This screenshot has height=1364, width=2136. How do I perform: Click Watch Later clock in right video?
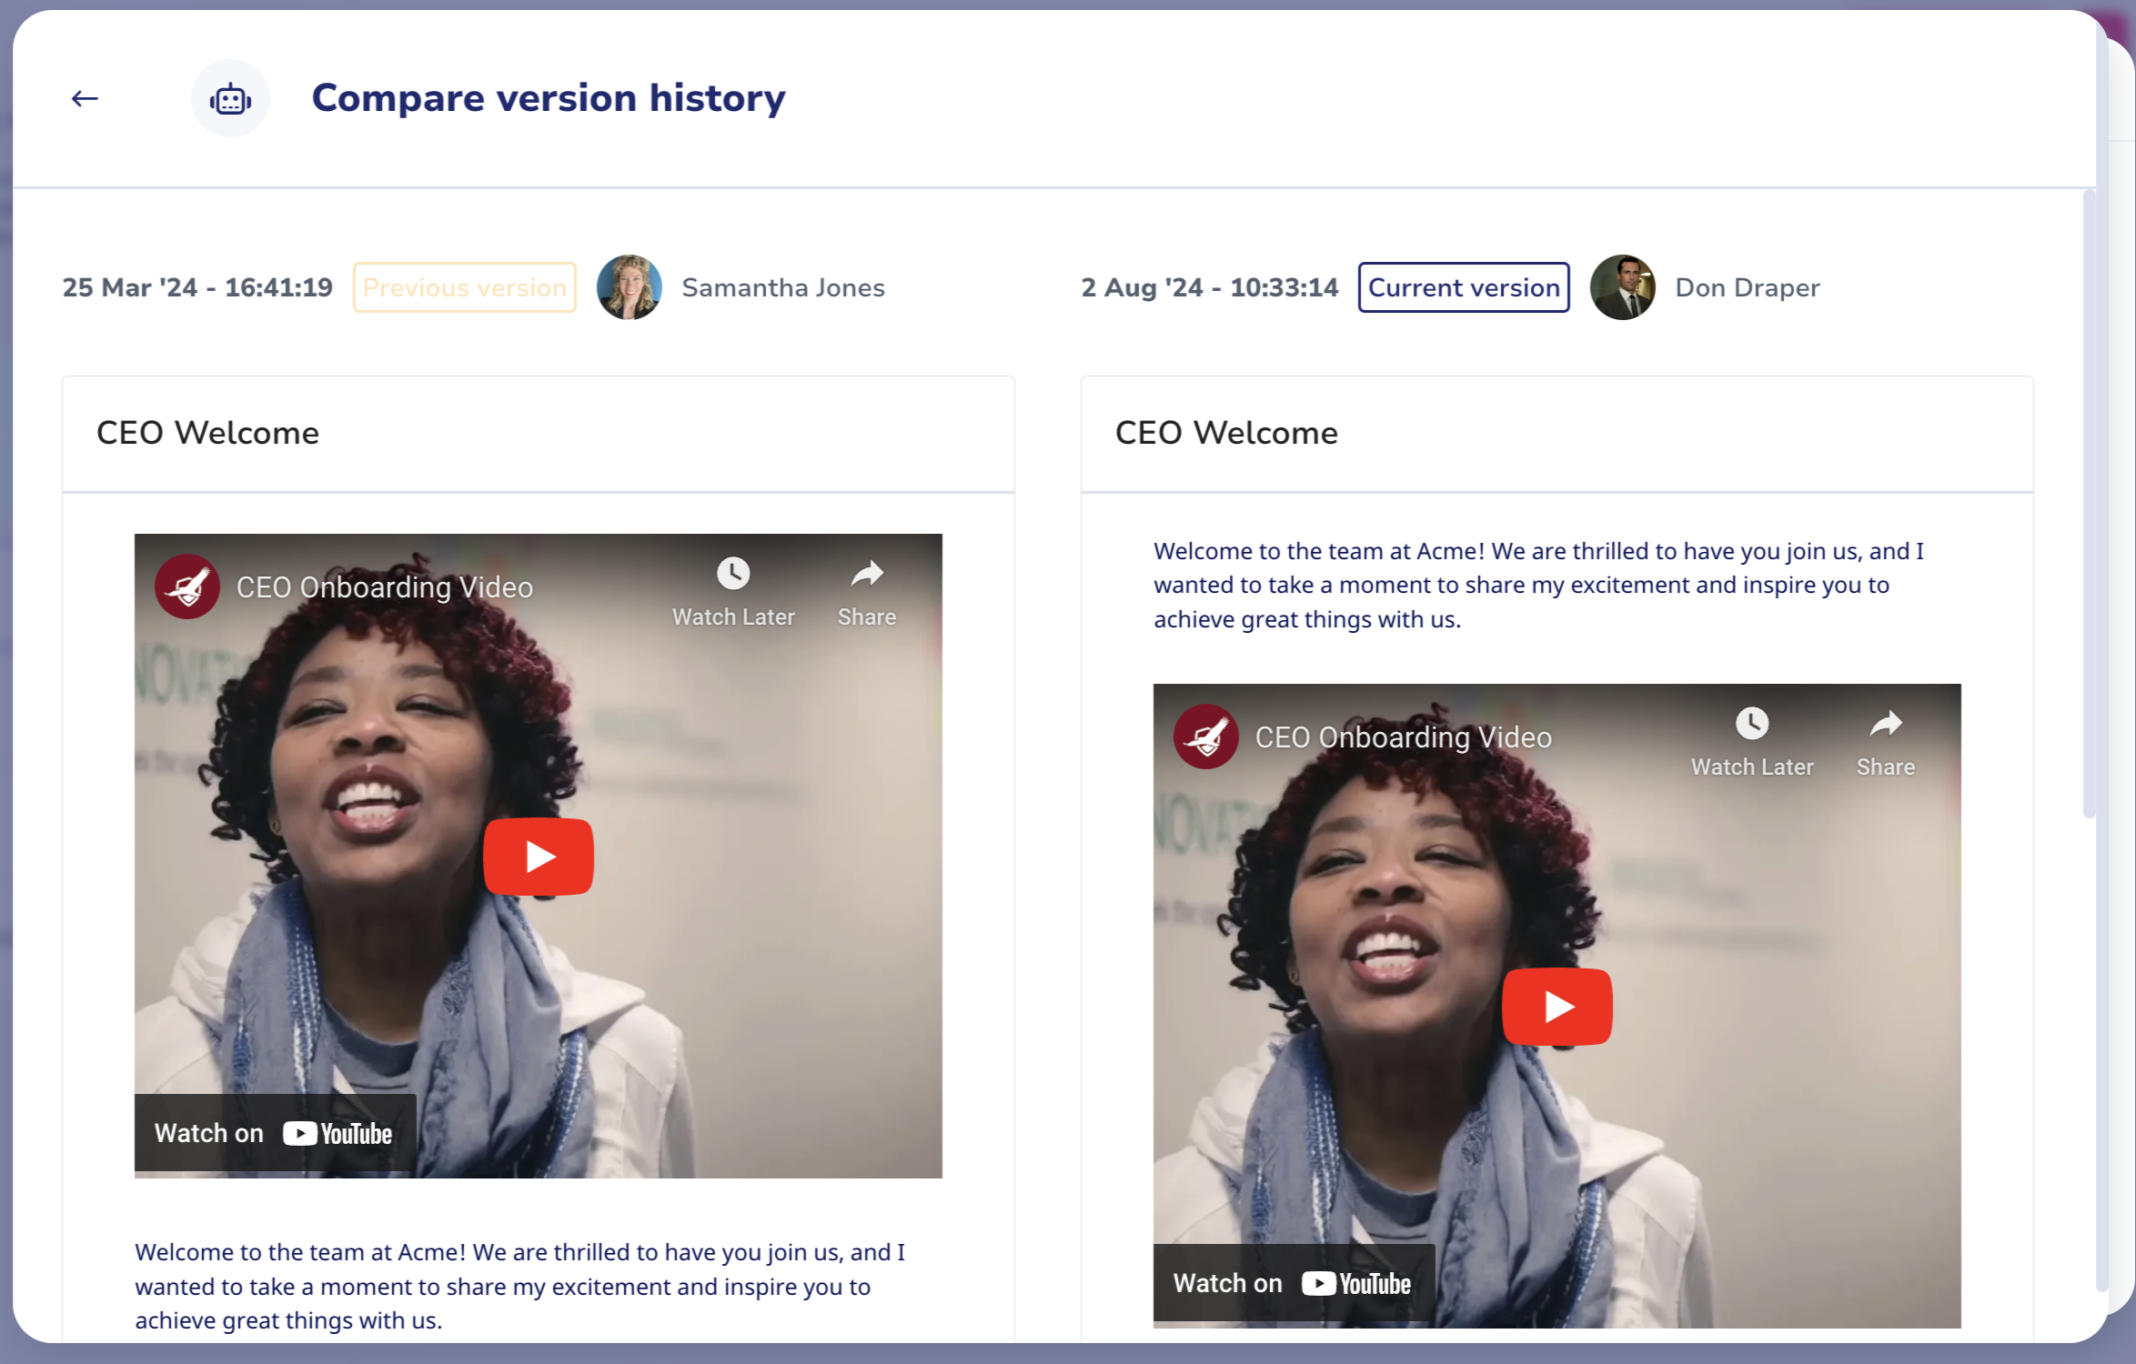[1752, 724]
